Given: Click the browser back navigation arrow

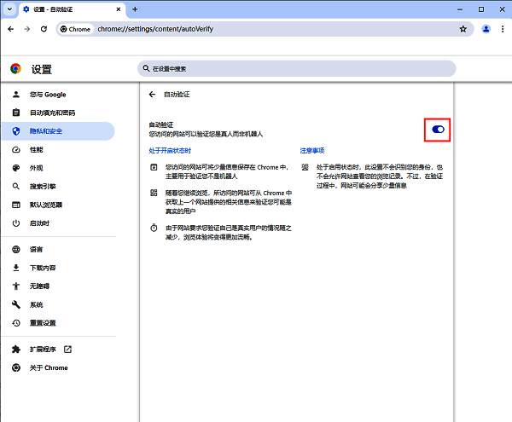Looking at the screenshot, I should [x=10, y=28].
